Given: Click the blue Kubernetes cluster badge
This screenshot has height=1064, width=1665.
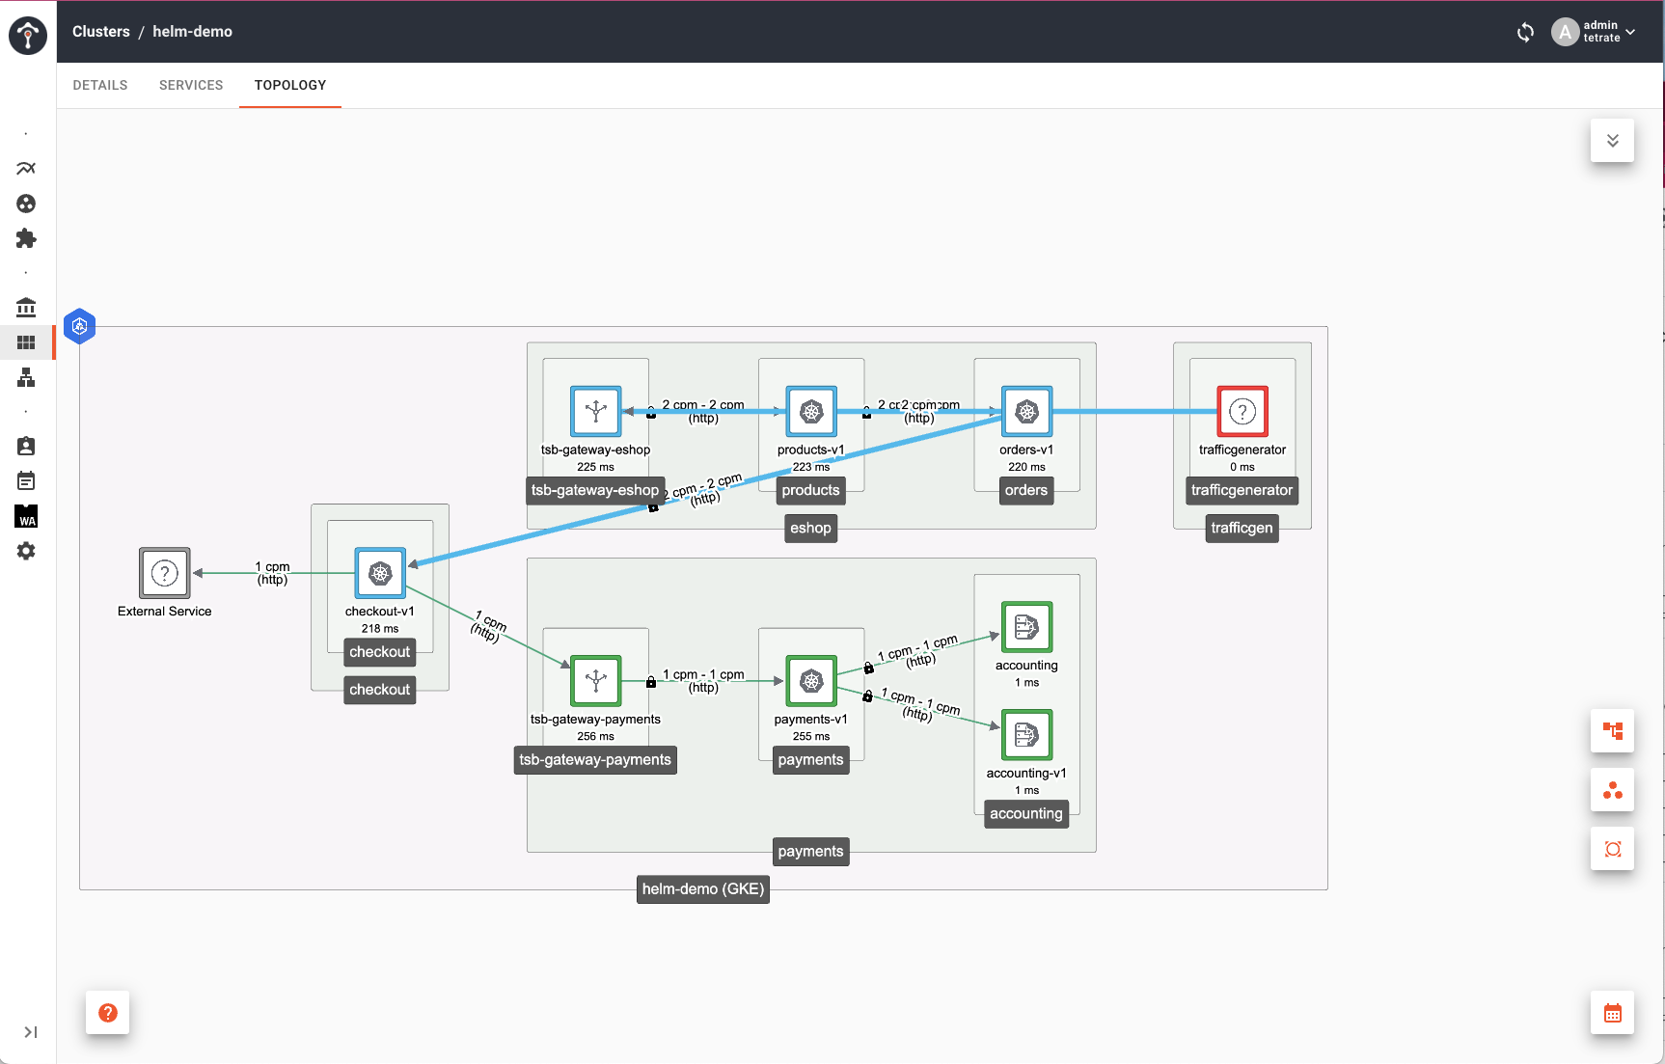Looking at the screenshot, I should [80, 326].
